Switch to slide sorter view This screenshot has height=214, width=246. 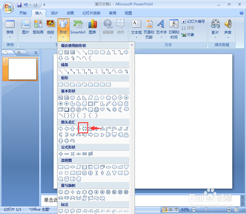pyautogui.click(x=170, y=210)
